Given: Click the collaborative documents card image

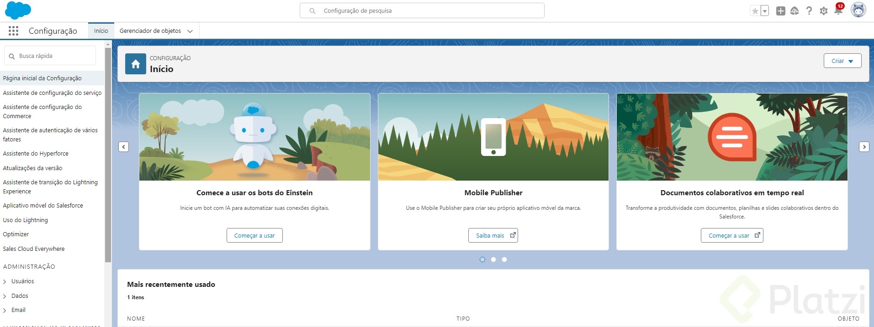Looking at the screenshot, I should [732, 137].
